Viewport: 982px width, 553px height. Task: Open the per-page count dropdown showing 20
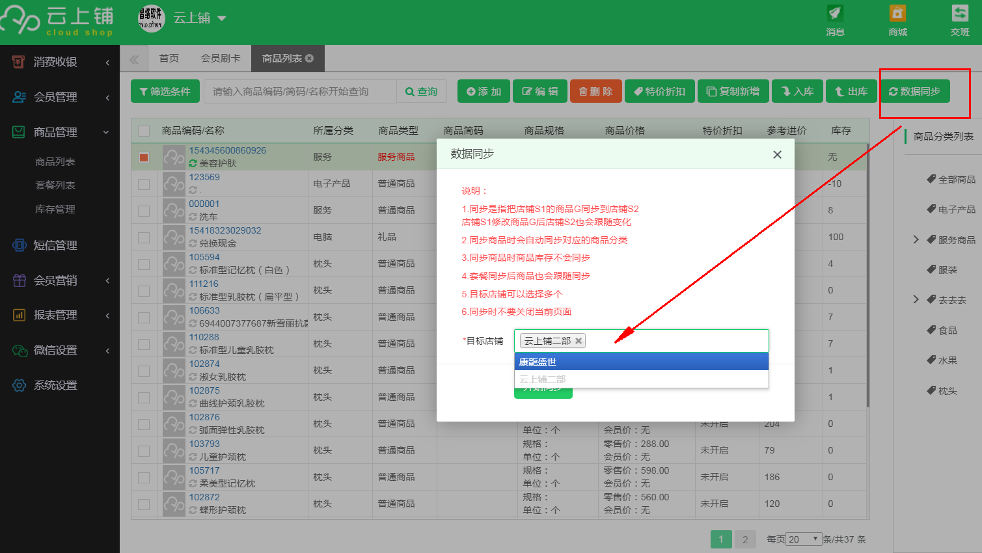coord(804,539)
